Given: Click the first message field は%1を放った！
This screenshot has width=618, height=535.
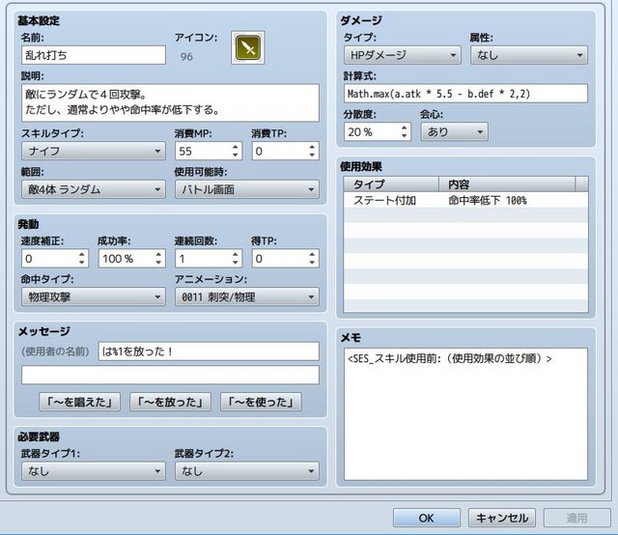Looking at the screenshot, I should tap(209, 352).
